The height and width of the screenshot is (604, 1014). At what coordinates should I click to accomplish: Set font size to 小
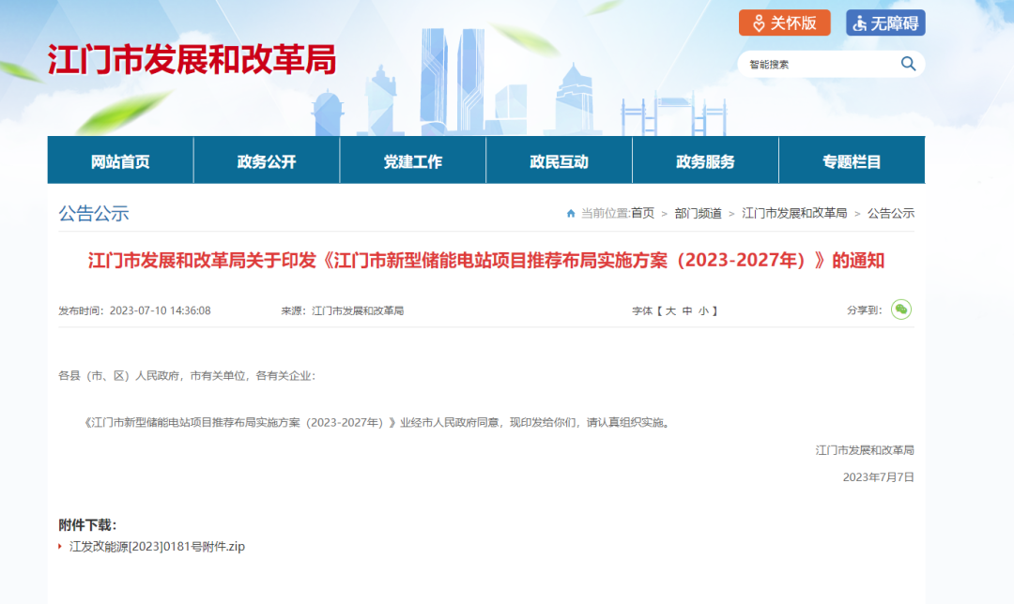702,310
